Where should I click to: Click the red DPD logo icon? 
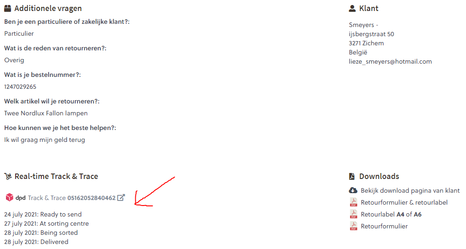coord(9,198)
